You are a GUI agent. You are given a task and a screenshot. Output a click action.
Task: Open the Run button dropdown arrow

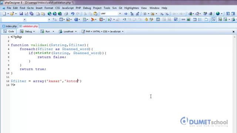pyautogui.click(x=53, y=31)
